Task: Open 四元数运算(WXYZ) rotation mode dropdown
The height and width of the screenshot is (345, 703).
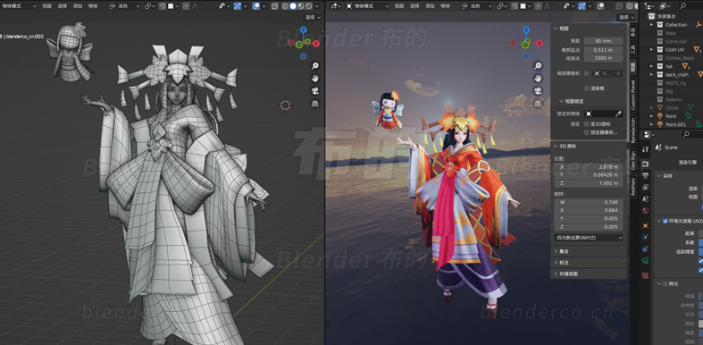Action: [x=590, y=238]
